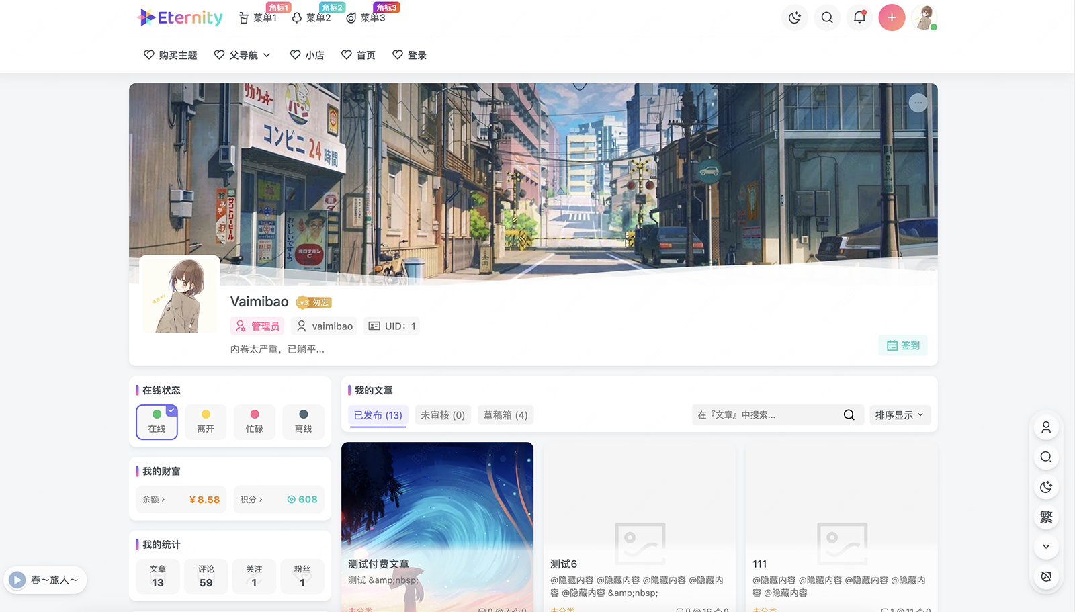Click the three-dot icon on banner

click(918, 103)
